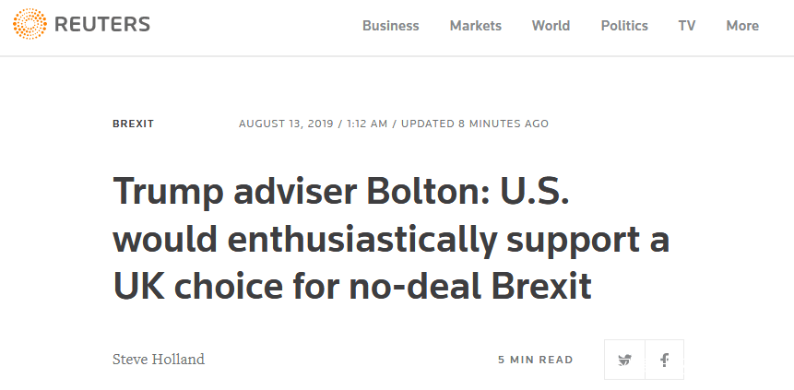Navigate to the World section
Image resolution: width=794 pixels, height=390 pixels.
(551, 26)
